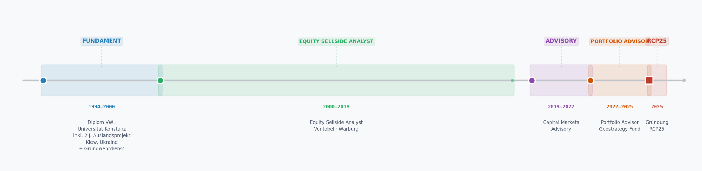Select the 2019–2022 date range text
The width and height of the screenshot is (702, 171).
pyautogui.click(x=561, y=107)
